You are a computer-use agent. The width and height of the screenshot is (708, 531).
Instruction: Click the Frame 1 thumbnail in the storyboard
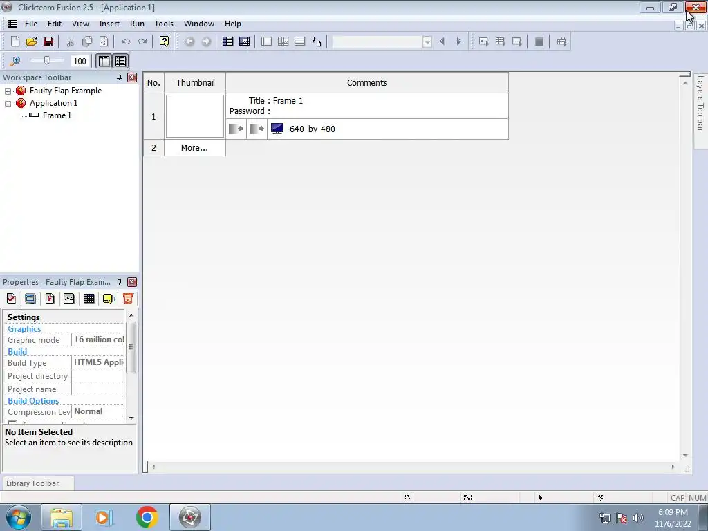pos(194,116)
